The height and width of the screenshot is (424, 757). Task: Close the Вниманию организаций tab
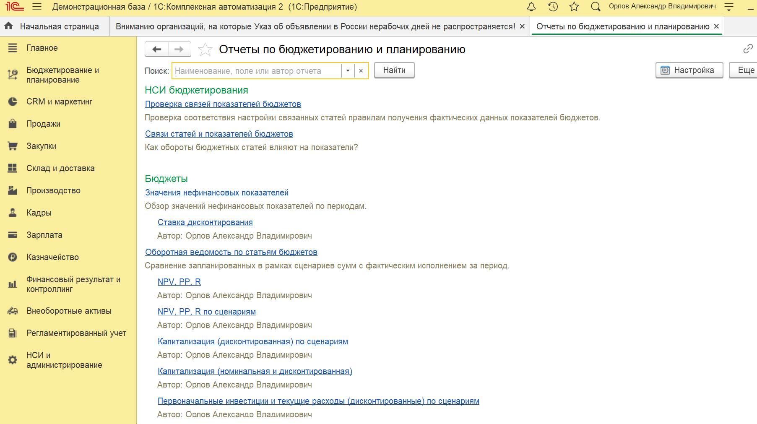pos(522,26)
